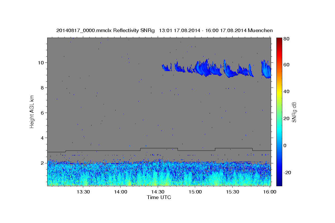Click the green middle section of colorbar
This screenshot has height=223, width=335.
279,111
